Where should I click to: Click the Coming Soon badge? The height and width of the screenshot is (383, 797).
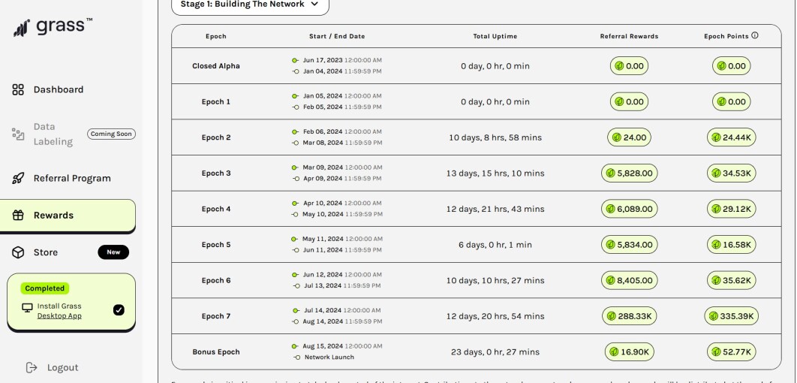coord(111,134)
